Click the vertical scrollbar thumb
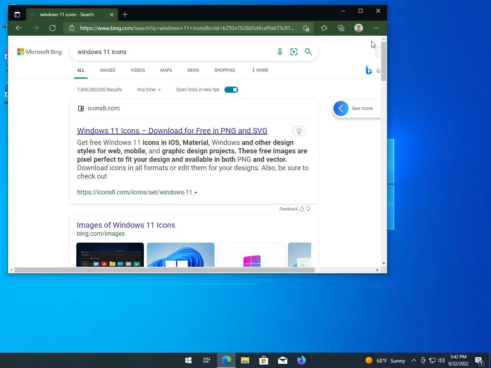491x368 pixels. coord(384,61)
